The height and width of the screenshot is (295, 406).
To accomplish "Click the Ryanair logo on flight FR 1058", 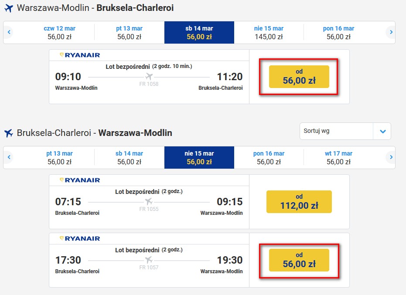I will pyautogui.click(x=80, y=55).
